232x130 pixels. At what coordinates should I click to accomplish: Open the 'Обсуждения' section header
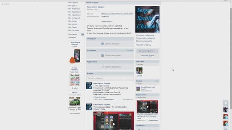[x=110, y=39]
